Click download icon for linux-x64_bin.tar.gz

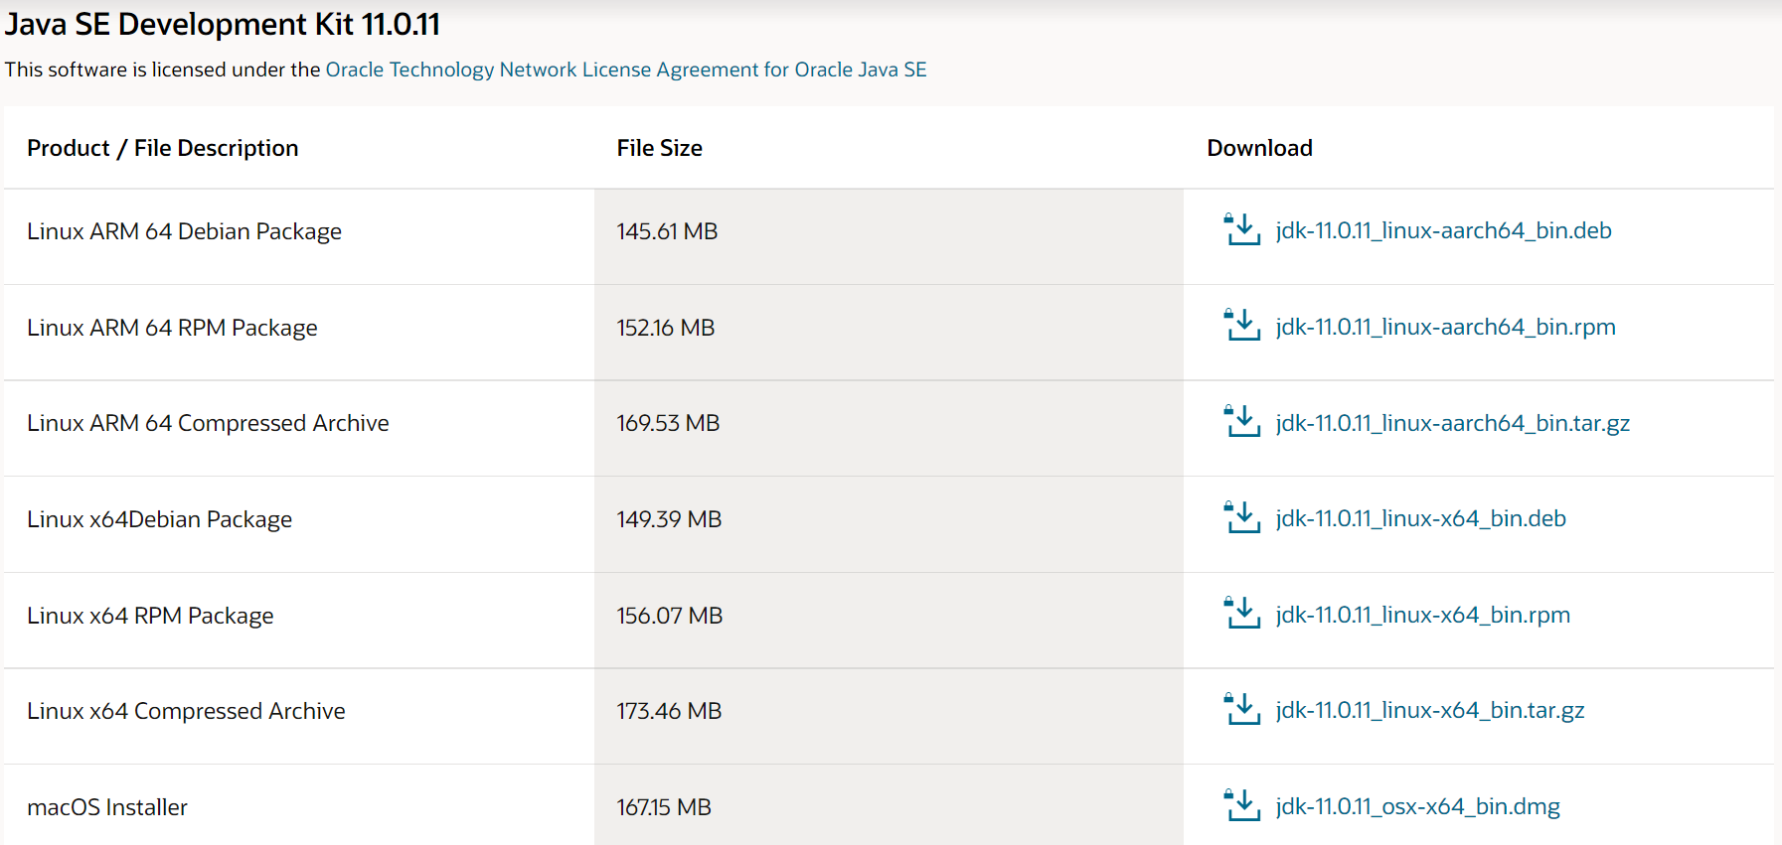tap(1241, 709)
